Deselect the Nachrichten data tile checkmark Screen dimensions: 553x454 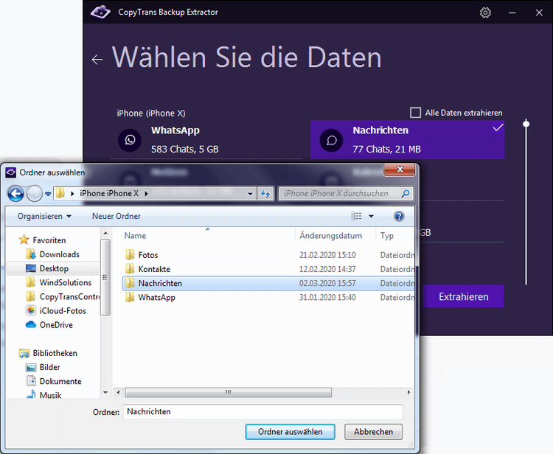pyautogui.click(x=498, y=128)
